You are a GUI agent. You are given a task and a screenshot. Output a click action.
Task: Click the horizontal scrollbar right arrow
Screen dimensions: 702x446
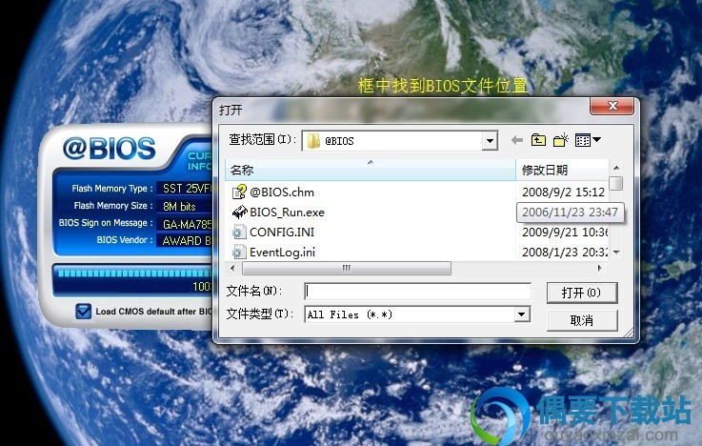[599, 268]
